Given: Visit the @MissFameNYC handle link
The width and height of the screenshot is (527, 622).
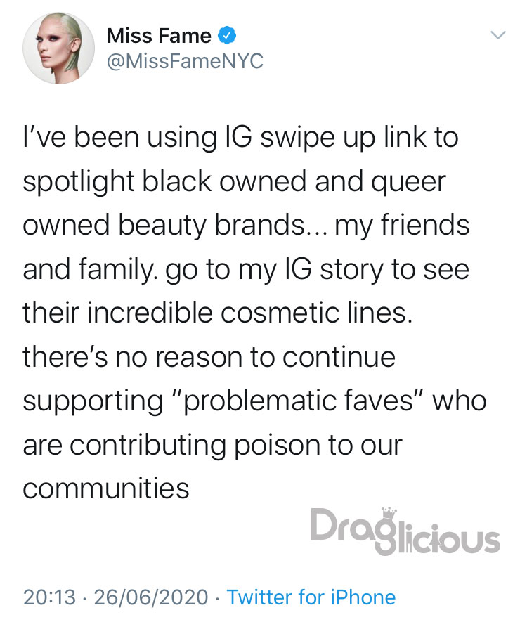Looking at the screenshot, I should (186, 61).
